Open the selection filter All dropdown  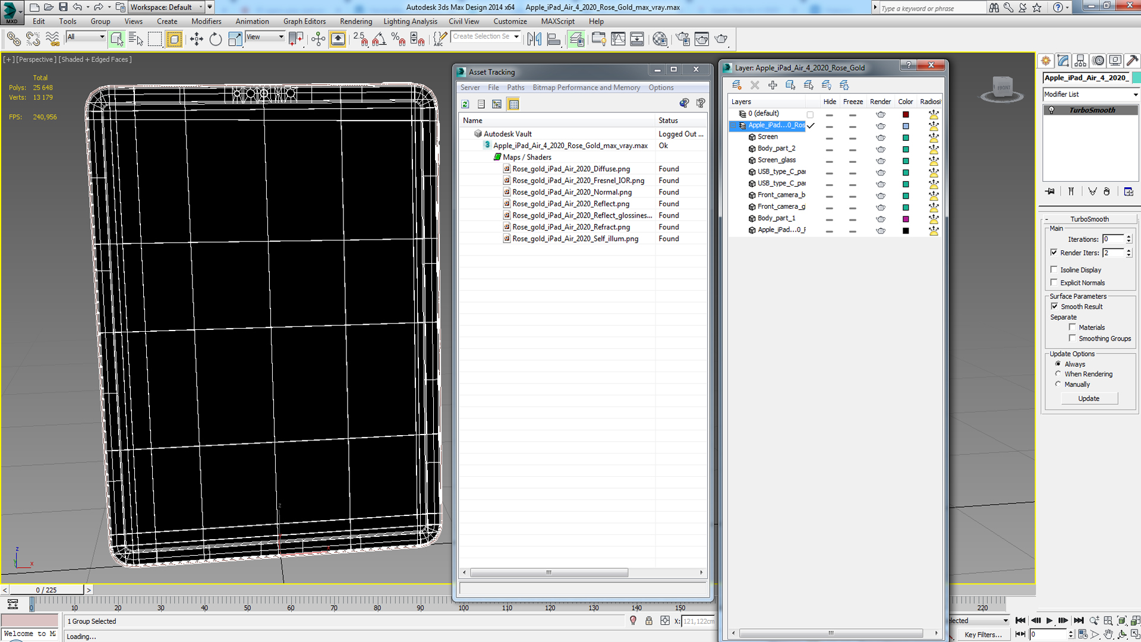pyautogui.click(x=86, y=37)
